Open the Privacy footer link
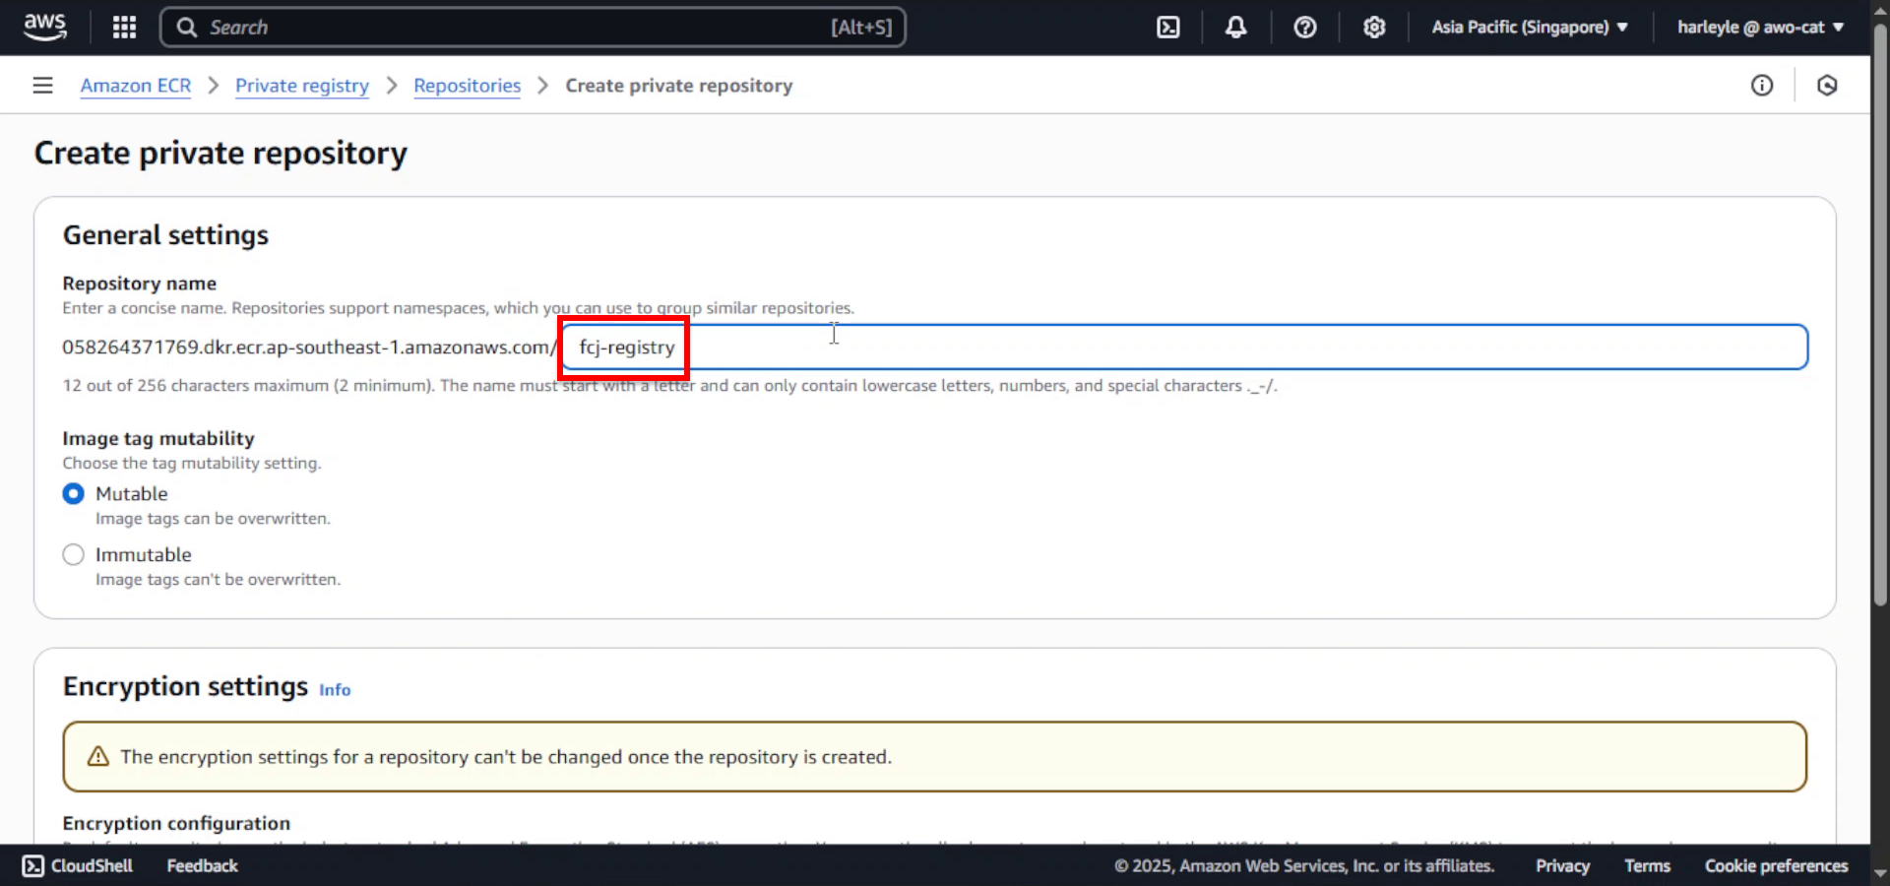This screenshot has width=1890, height=886. [x=1562, y=866]
